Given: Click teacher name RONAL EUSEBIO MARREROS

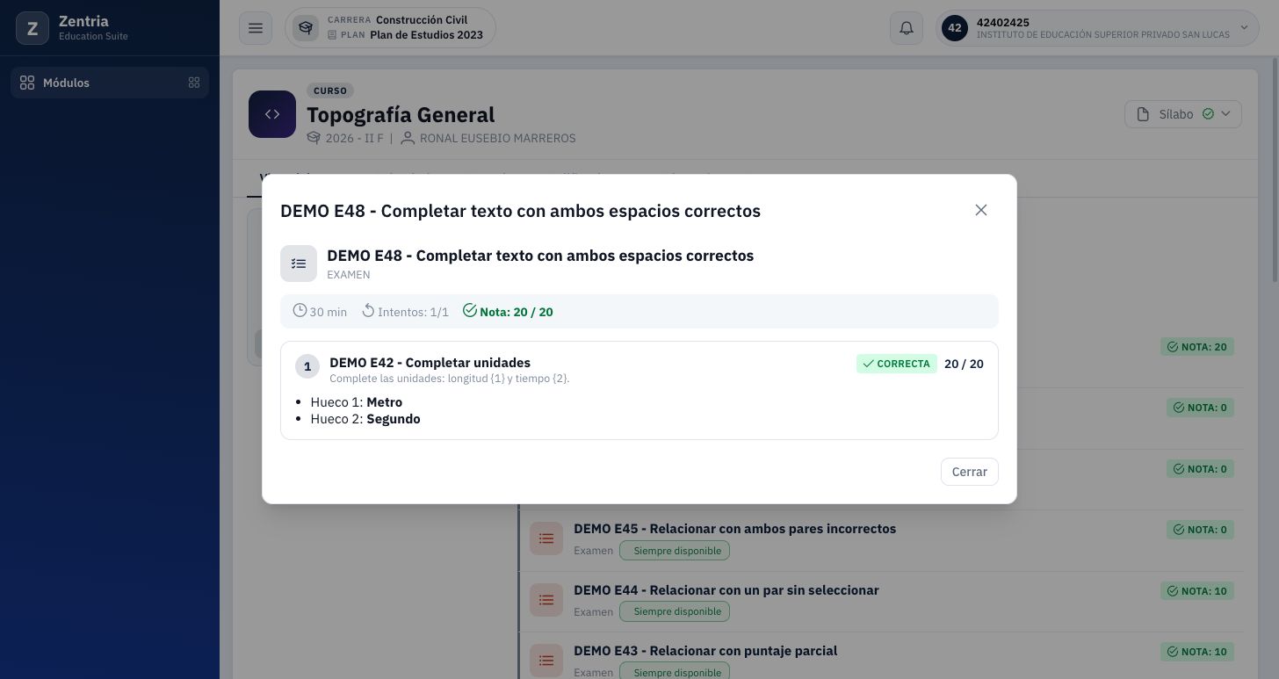Looking at the screenshot, I should [x=497, y=138].
